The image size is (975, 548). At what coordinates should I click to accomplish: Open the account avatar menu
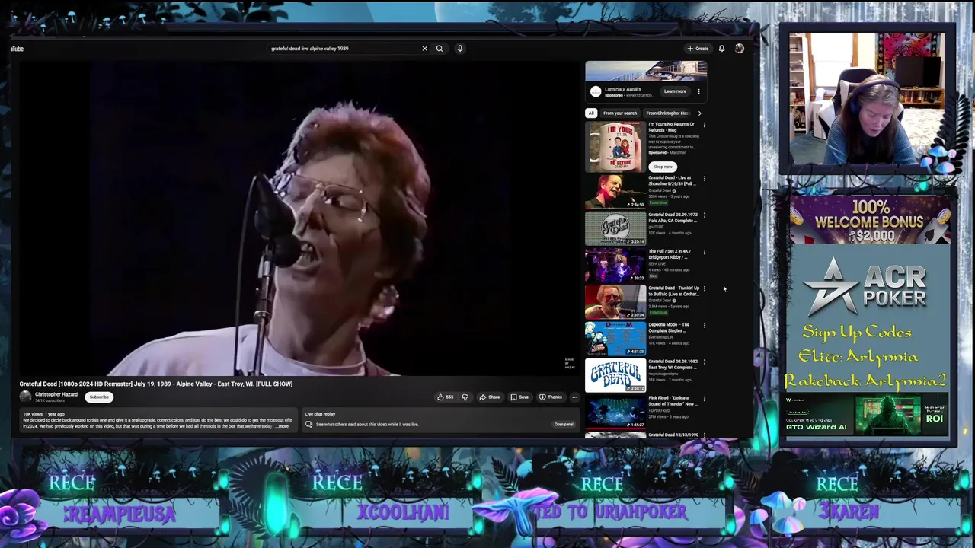(739, 49)
